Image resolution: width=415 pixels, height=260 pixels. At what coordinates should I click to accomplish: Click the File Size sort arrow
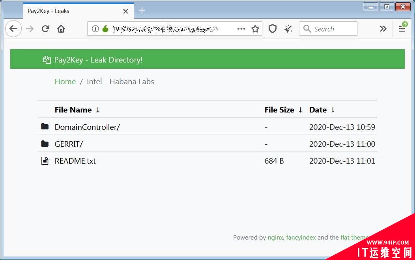(300, 110)
